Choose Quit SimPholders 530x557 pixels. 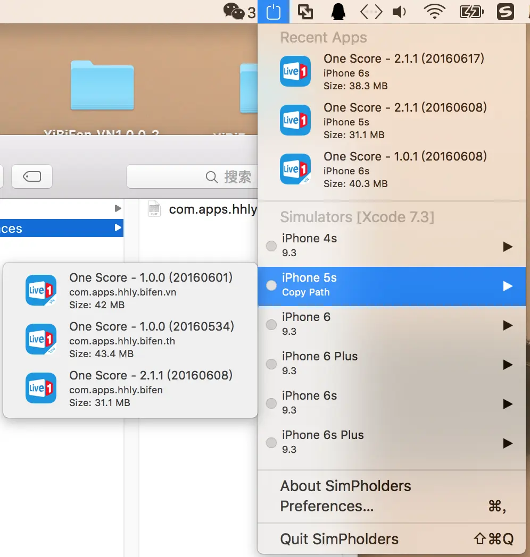[392, 539]
